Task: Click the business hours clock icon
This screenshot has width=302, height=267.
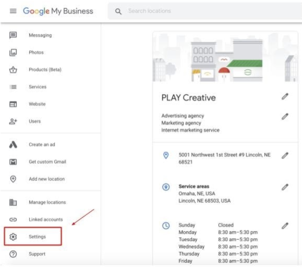Action: tap(166, 226)
